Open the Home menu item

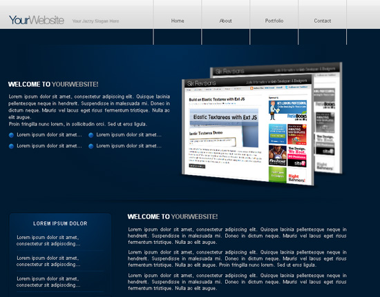click(x=178, y=21)
